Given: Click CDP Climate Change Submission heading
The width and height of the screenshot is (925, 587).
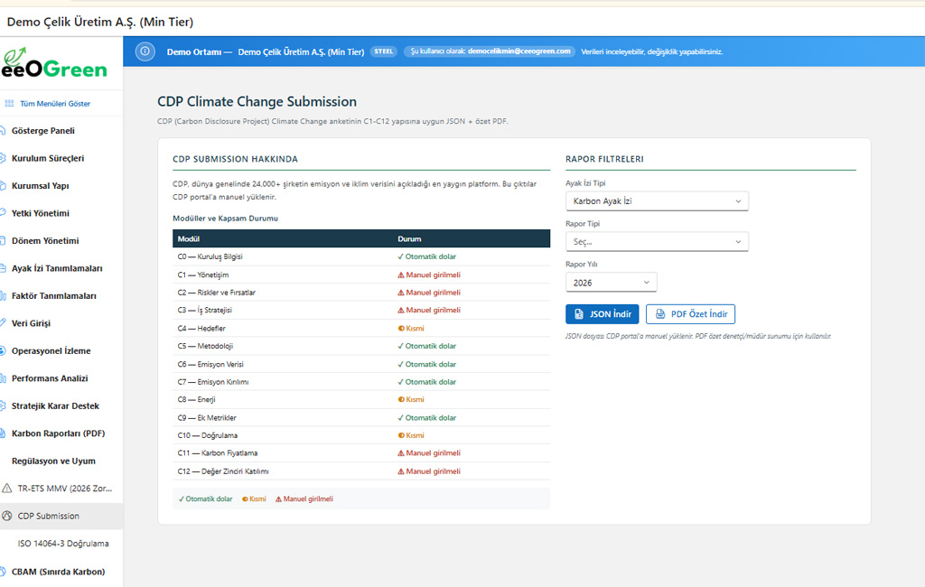Looking at the screenshot, I should click(257, 101).
